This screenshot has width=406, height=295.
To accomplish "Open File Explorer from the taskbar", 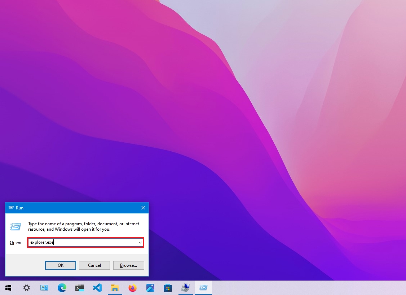I will coord(115,288).
